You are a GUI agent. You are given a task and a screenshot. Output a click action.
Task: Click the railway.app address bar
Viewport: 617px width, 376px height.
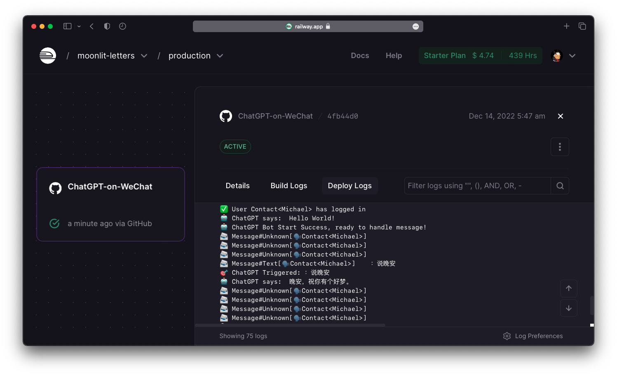[308, 26]
